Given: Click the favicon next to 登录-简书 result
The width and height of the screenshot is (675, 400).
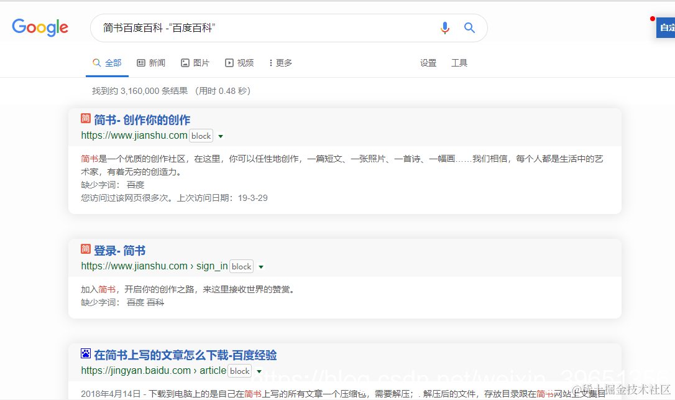Looking at the screenshot, I should click(x=86, y=250).
